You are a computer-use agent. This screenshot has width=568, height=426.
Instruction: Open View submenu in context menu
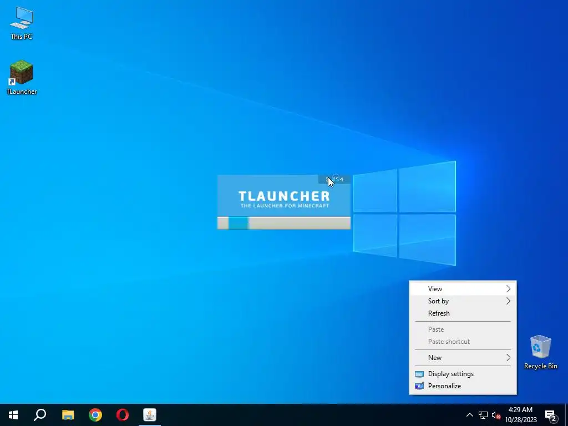[x=463, y=288]
